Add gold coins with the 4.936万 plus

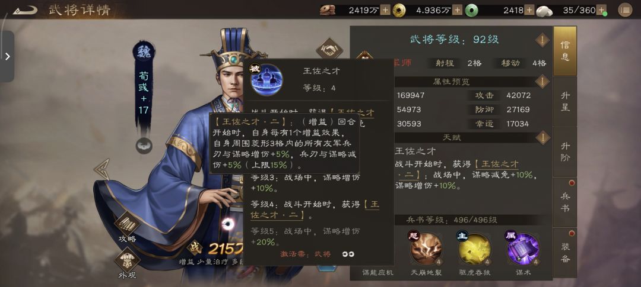point(457,10)
